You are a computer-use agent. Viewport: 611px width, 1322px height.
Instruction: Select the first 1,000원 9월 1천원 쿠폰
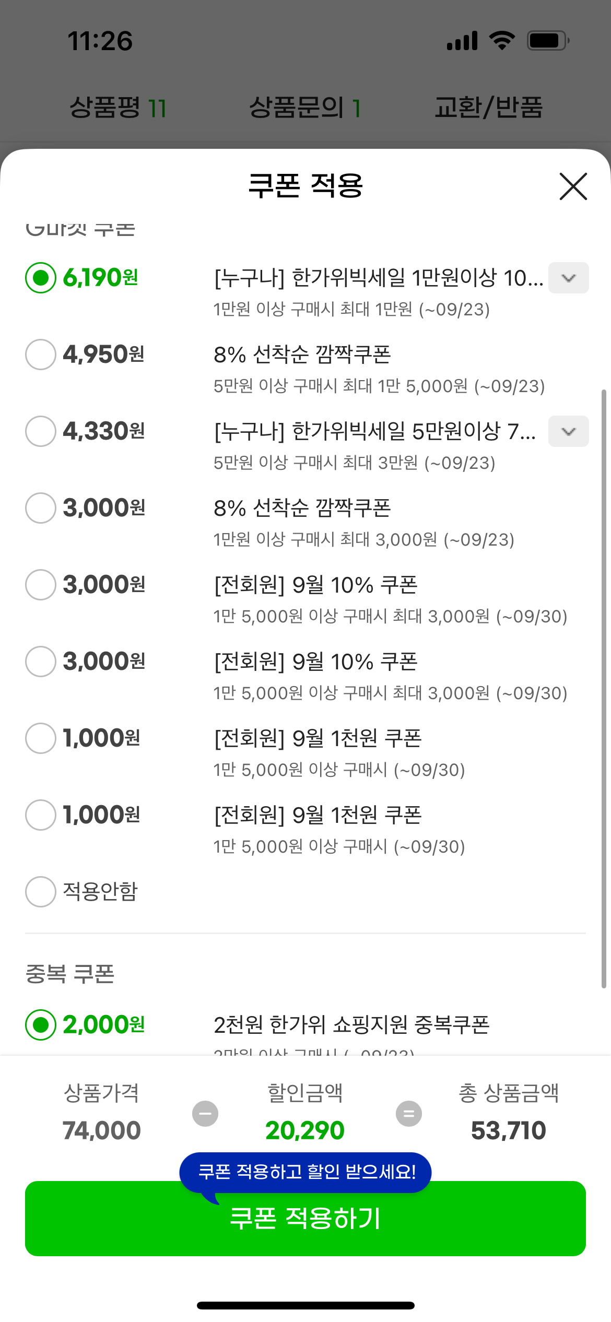pyautogui.click(x=41, y=738)
